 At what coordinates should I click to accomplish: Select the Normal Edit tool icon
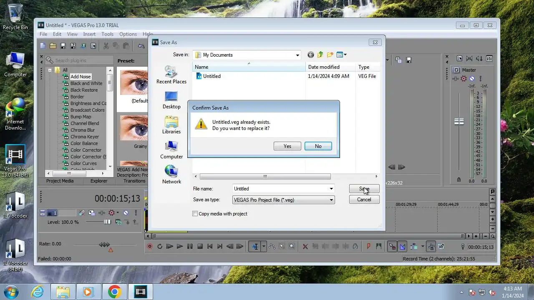coord(255,246)
